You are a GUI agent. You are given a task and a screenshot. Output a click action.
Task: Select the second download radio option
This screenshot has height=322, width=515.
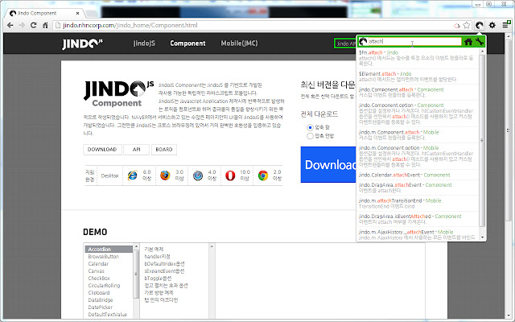(310, 136)
